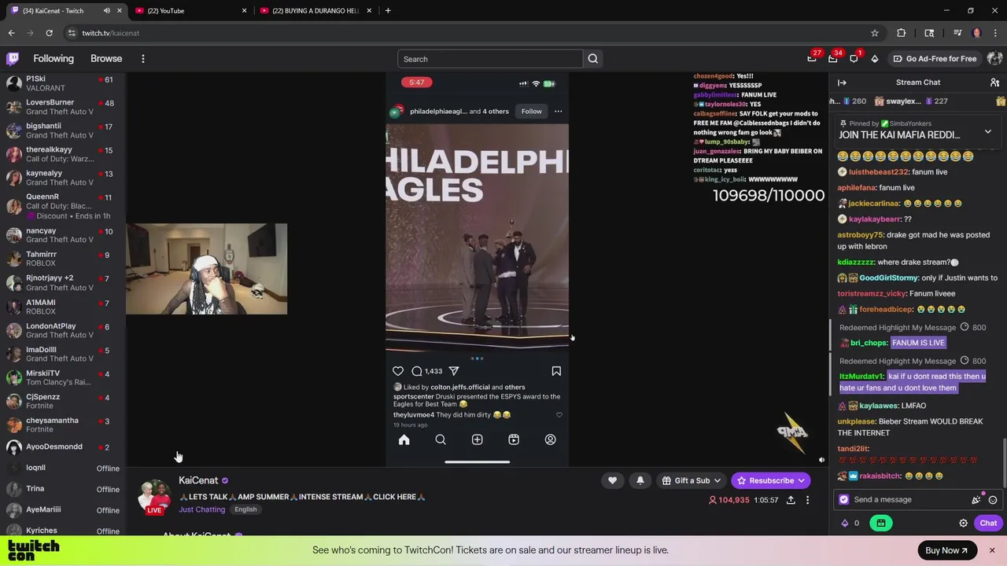The image size is (1007, 566).
Task: Open a new Chrome tab
Action: (388, 11)
